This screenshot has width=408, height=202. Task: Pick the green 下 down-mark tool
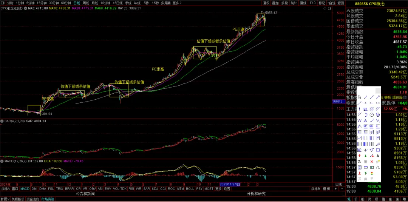click(366, 173)
